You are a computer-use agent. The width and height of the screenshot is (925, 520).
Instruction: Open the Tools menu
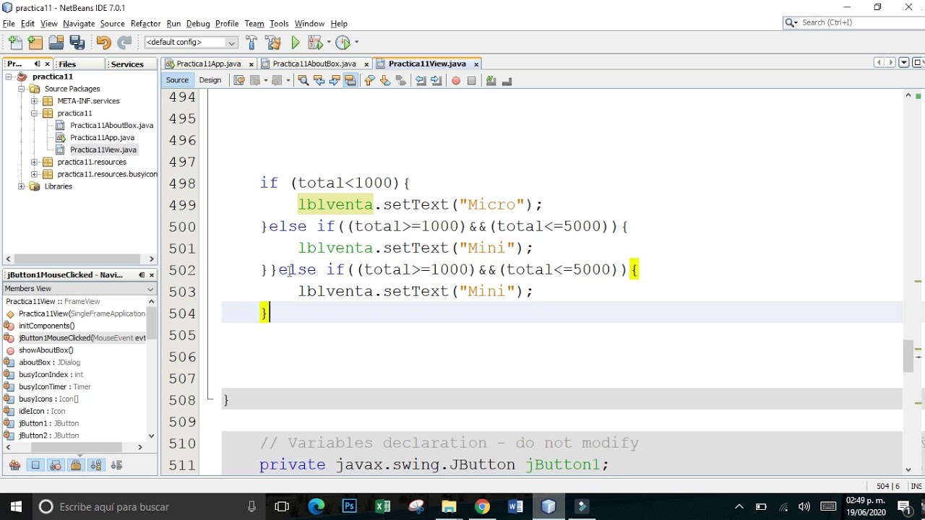click(279, 23)
